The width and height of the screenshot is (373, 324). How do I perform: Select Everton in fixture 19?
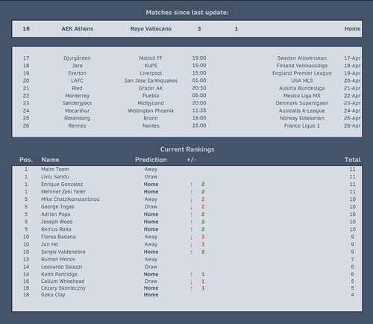[x=77, y=73]
